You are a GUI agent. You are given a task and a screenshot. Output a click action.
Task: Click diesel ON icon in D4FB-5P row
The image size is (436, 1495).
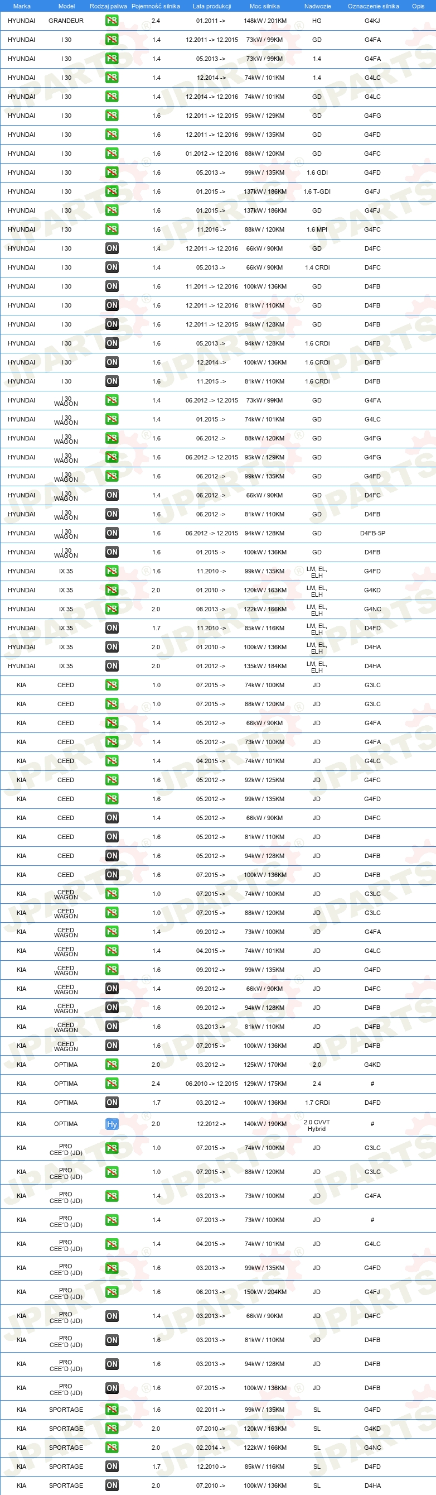tap(112, 533)
